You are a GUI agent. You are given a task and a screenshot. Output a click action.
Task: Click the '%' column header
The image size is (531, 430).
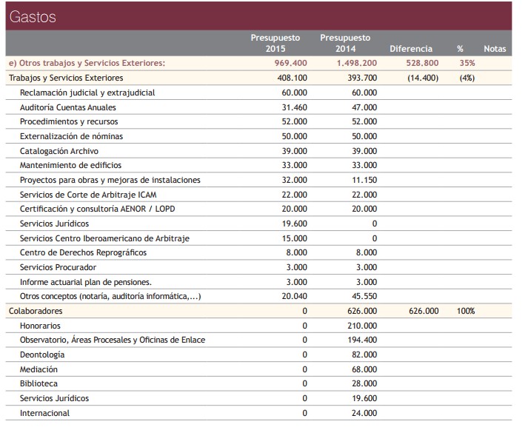point(460,49)
